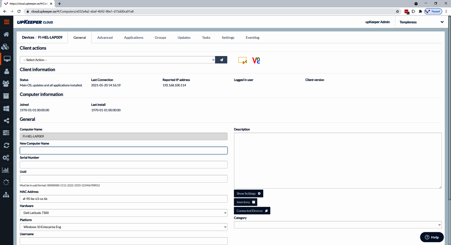
Task: Launch the VNC remote connection icon
Action: [256, 60]
